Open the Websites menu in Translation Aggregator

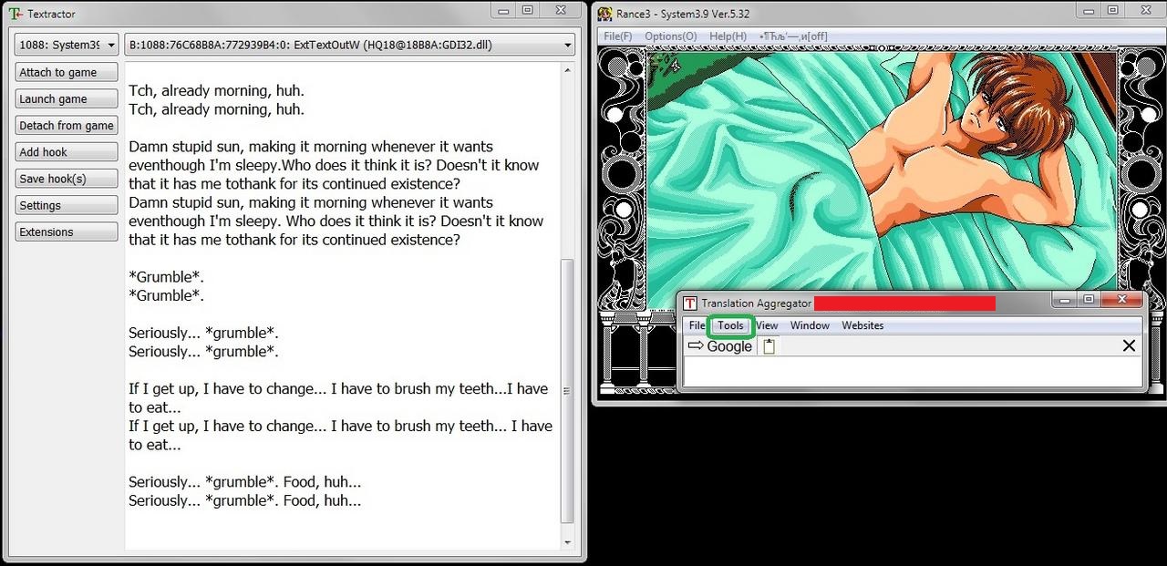coord(862,325)
